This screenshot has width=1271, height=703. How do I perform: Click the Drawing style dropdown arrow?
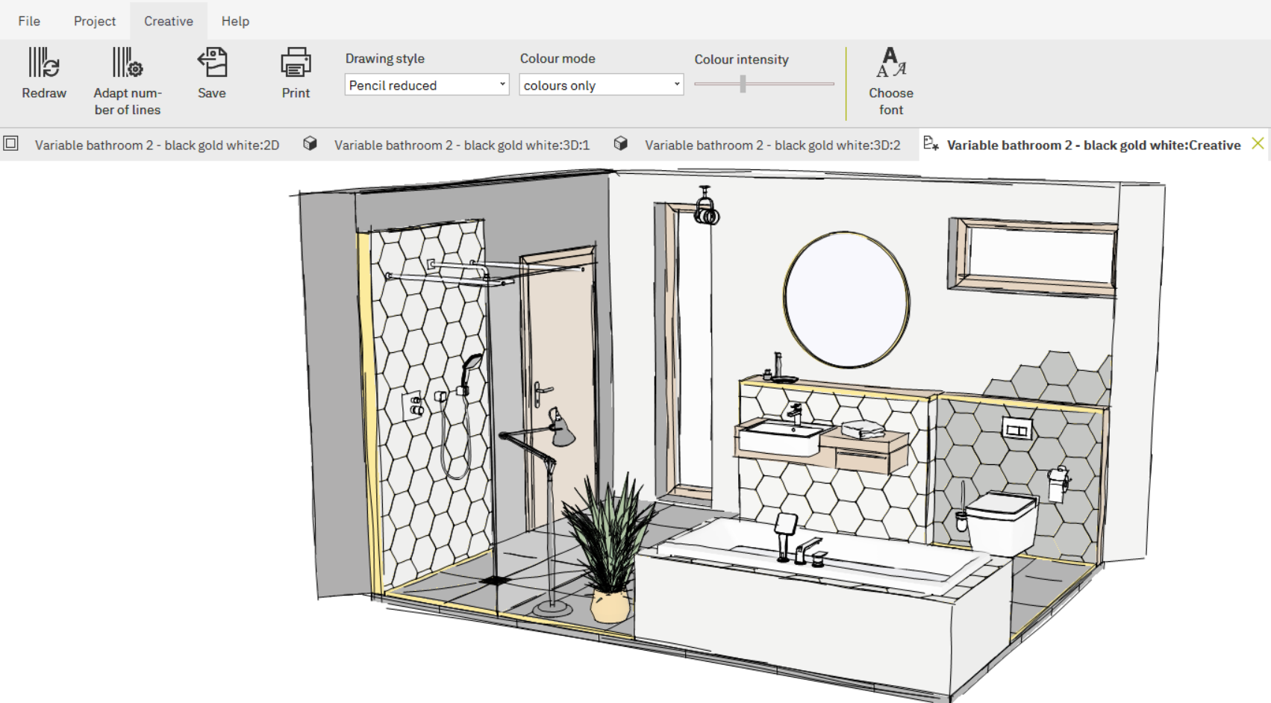coord(502,84)
